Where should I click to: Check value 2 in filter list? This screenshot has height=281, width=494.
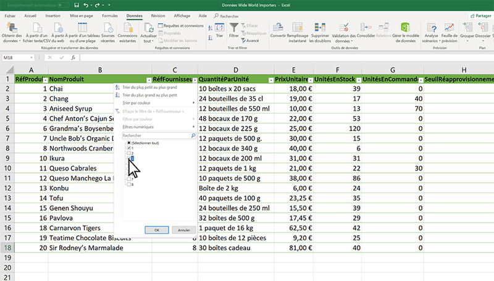point(128,154)
